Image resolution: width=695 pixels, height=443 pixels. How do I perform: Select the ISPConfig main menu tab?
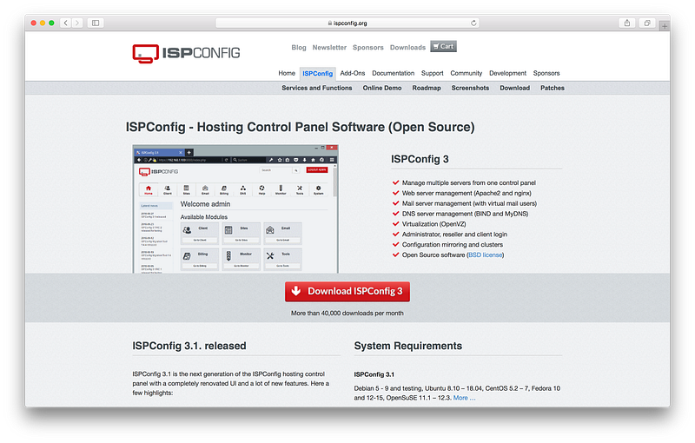click(x=317, y=74)
